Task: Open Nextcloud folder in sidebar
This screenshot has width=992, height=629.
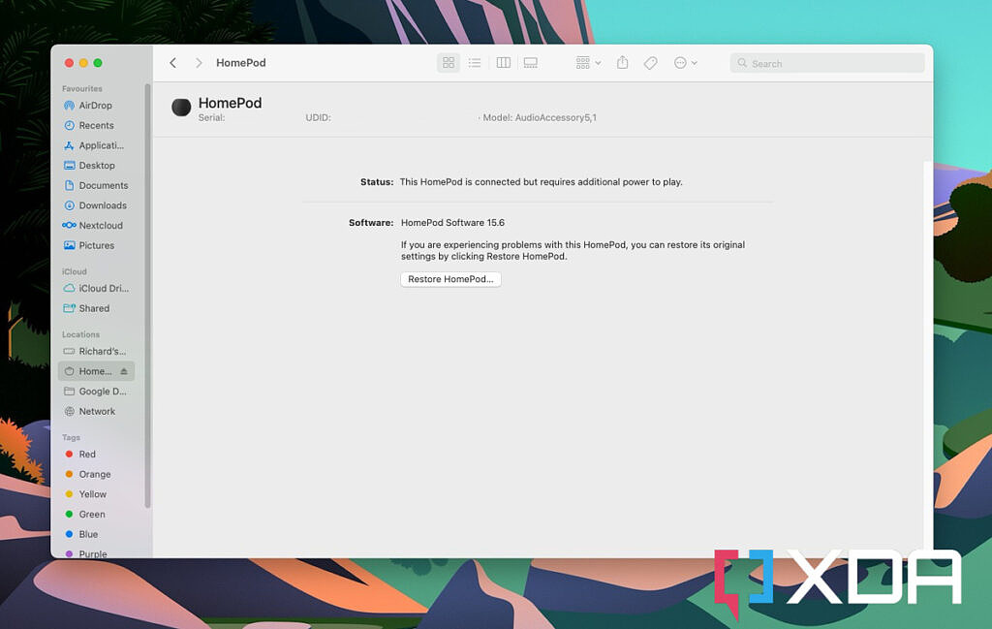Action: click(x=101, y=226)
